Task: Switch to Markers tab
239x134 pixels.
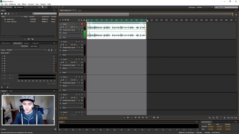Action: tap(27, 43)
